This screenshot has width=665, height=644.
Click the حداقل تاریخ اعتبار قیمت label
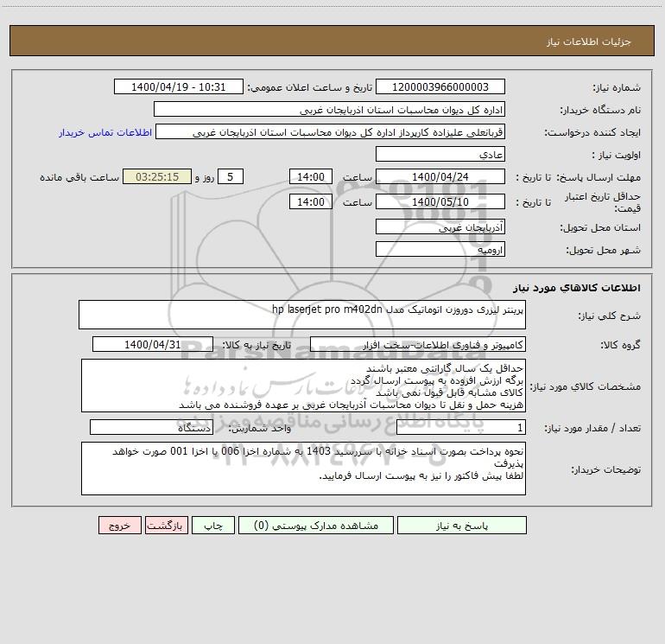click(x=603, y=202)
